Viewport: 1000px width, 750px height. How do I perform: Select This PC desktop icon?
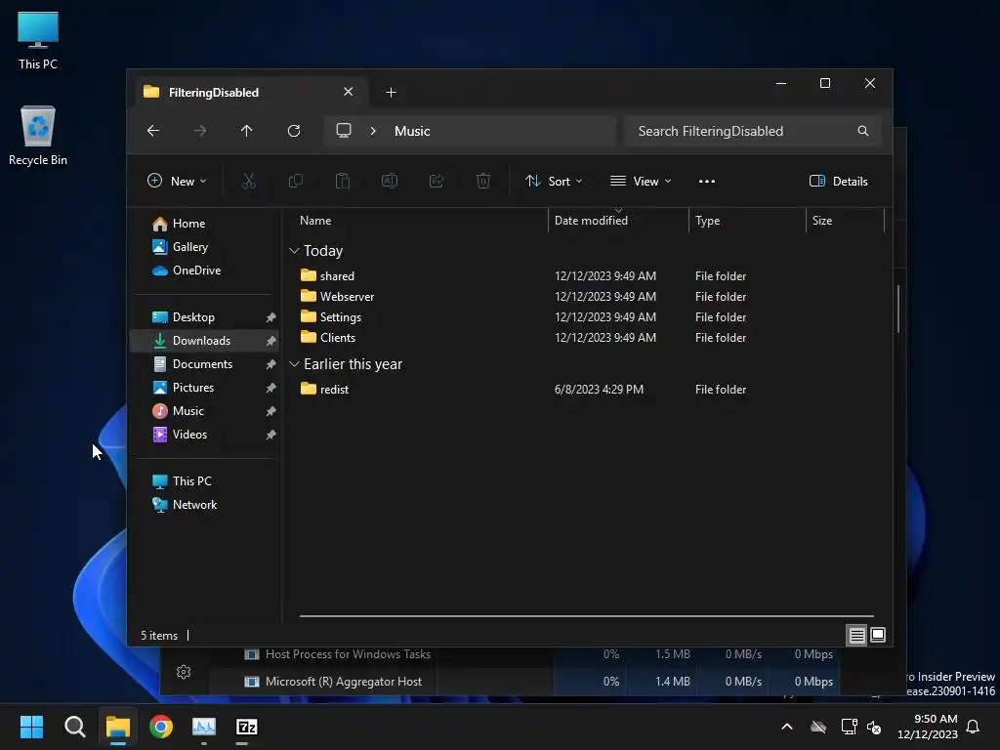pyautogui.click(x=38, y=41)
